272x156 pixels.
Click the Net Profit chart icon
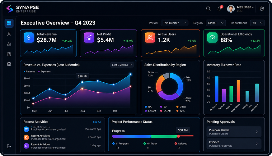(x=89, y=38)
